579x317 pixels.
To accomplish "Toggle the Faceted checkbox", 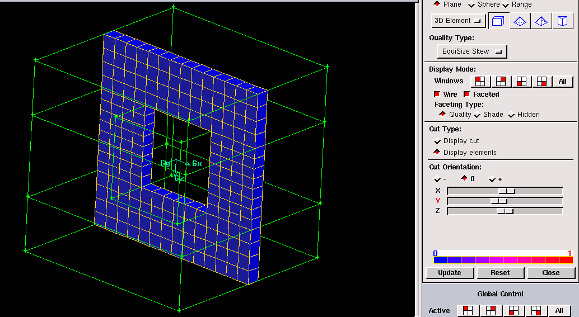I will [467, 94].
